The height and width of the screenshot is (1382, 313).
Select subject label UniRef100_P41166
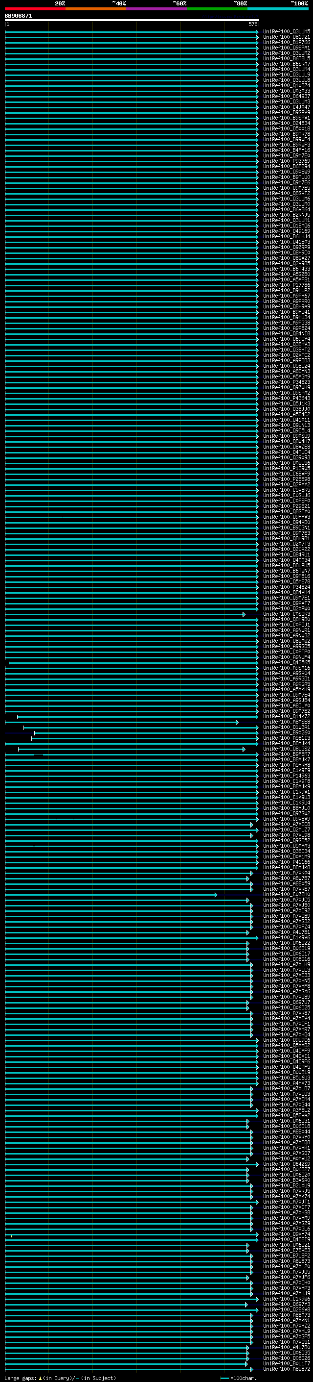tap(287, 862)
